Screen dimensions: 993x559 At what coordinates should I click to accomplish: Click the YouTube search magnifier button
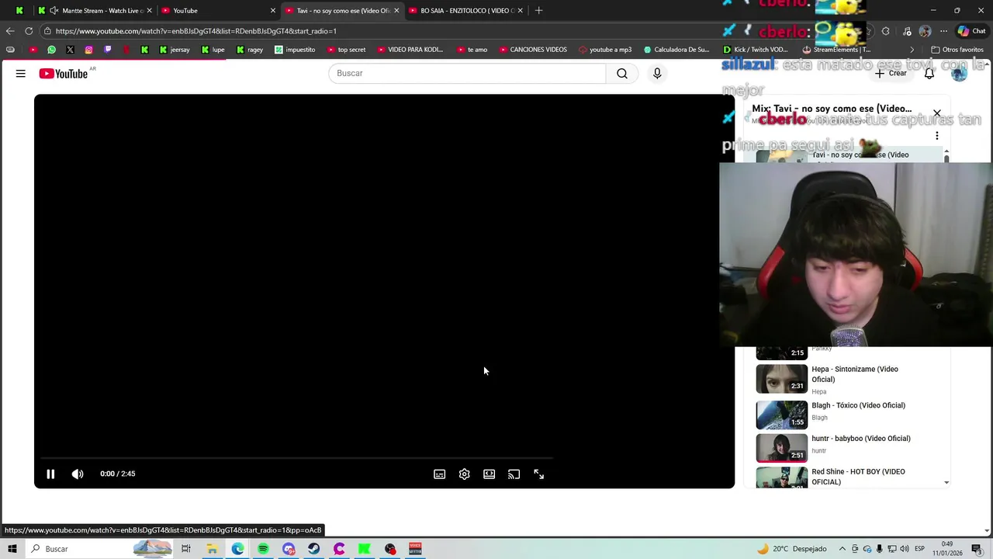pyautogui.click(x=622, y=74)
